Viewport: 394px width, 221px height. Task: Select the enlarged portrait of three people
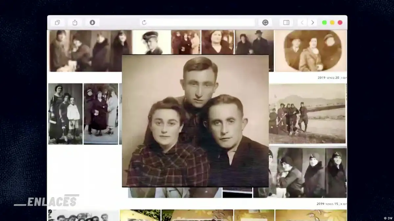195,121
